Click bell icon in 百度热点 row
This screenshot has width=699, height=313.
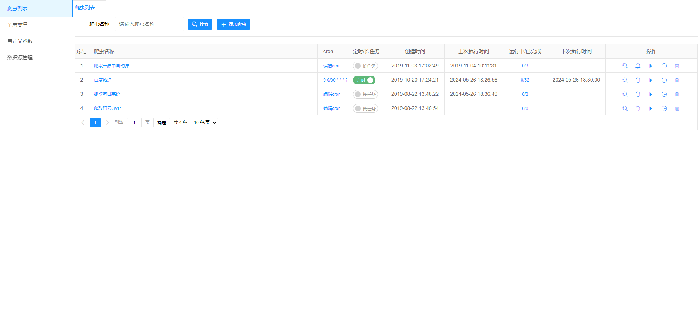pos(638,80)
